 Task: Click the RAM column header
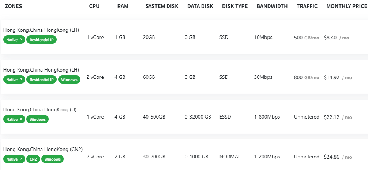click(123, 6)
